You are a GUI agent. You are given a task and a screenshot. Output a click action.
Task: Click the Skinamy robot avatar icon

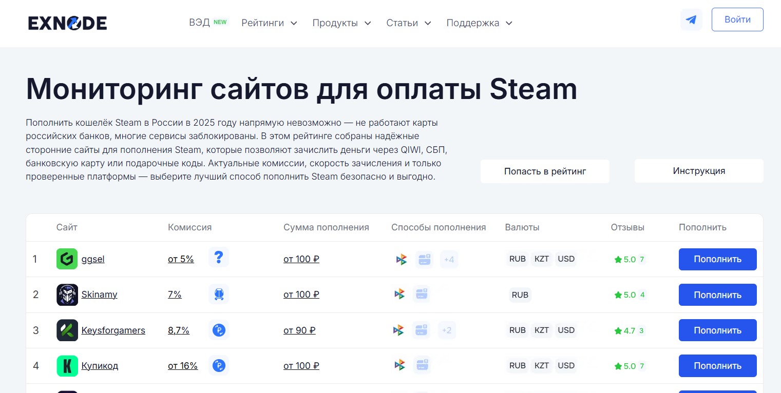click(67, 294)
